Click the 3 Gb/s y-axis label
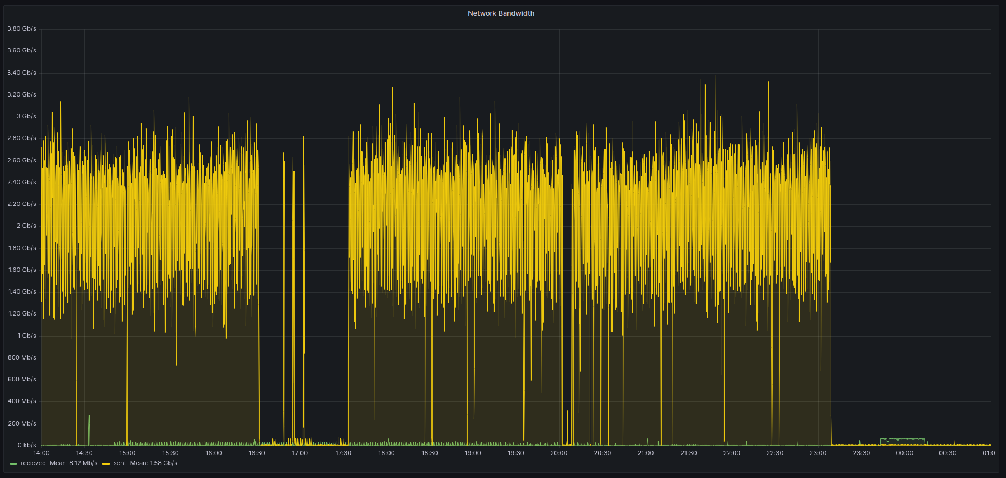Image resolution: width=1006 pixels, height=478 pixels. 26,116
